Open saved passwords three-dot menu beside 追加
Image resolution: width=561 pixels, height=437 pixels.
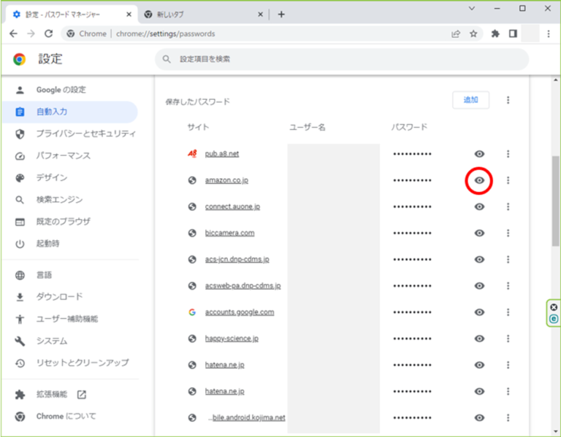[x=508, y=100]
